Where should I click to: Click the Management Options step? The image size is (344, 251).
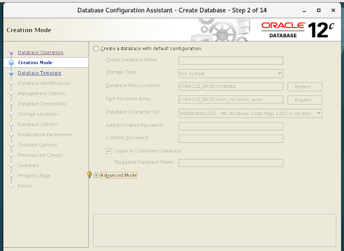[42, 94]
